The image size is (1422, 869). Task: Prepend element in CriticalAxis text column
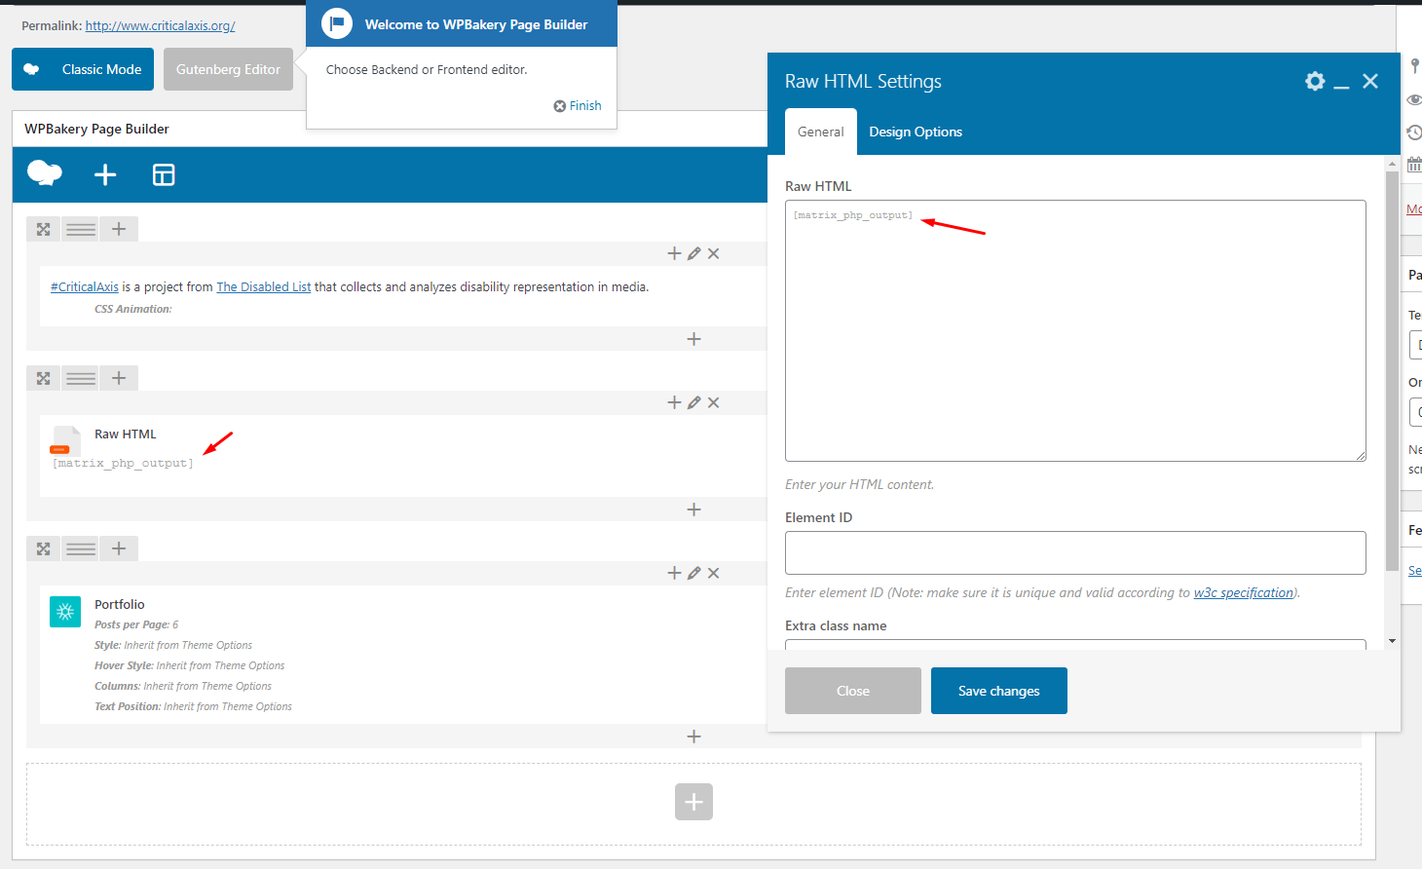[x=674, y=253]
